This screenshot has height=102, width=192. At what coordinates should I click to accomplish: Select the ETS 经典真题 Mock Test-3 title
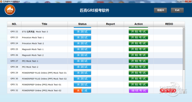(35, 32)
